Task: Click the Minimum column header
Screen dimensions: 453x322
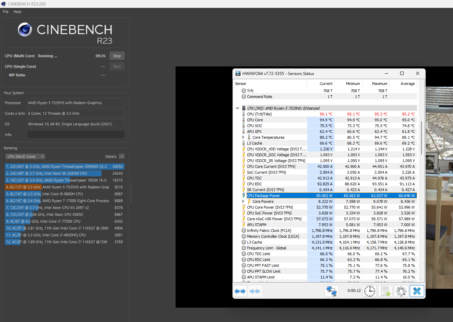Action: (348, 84)
